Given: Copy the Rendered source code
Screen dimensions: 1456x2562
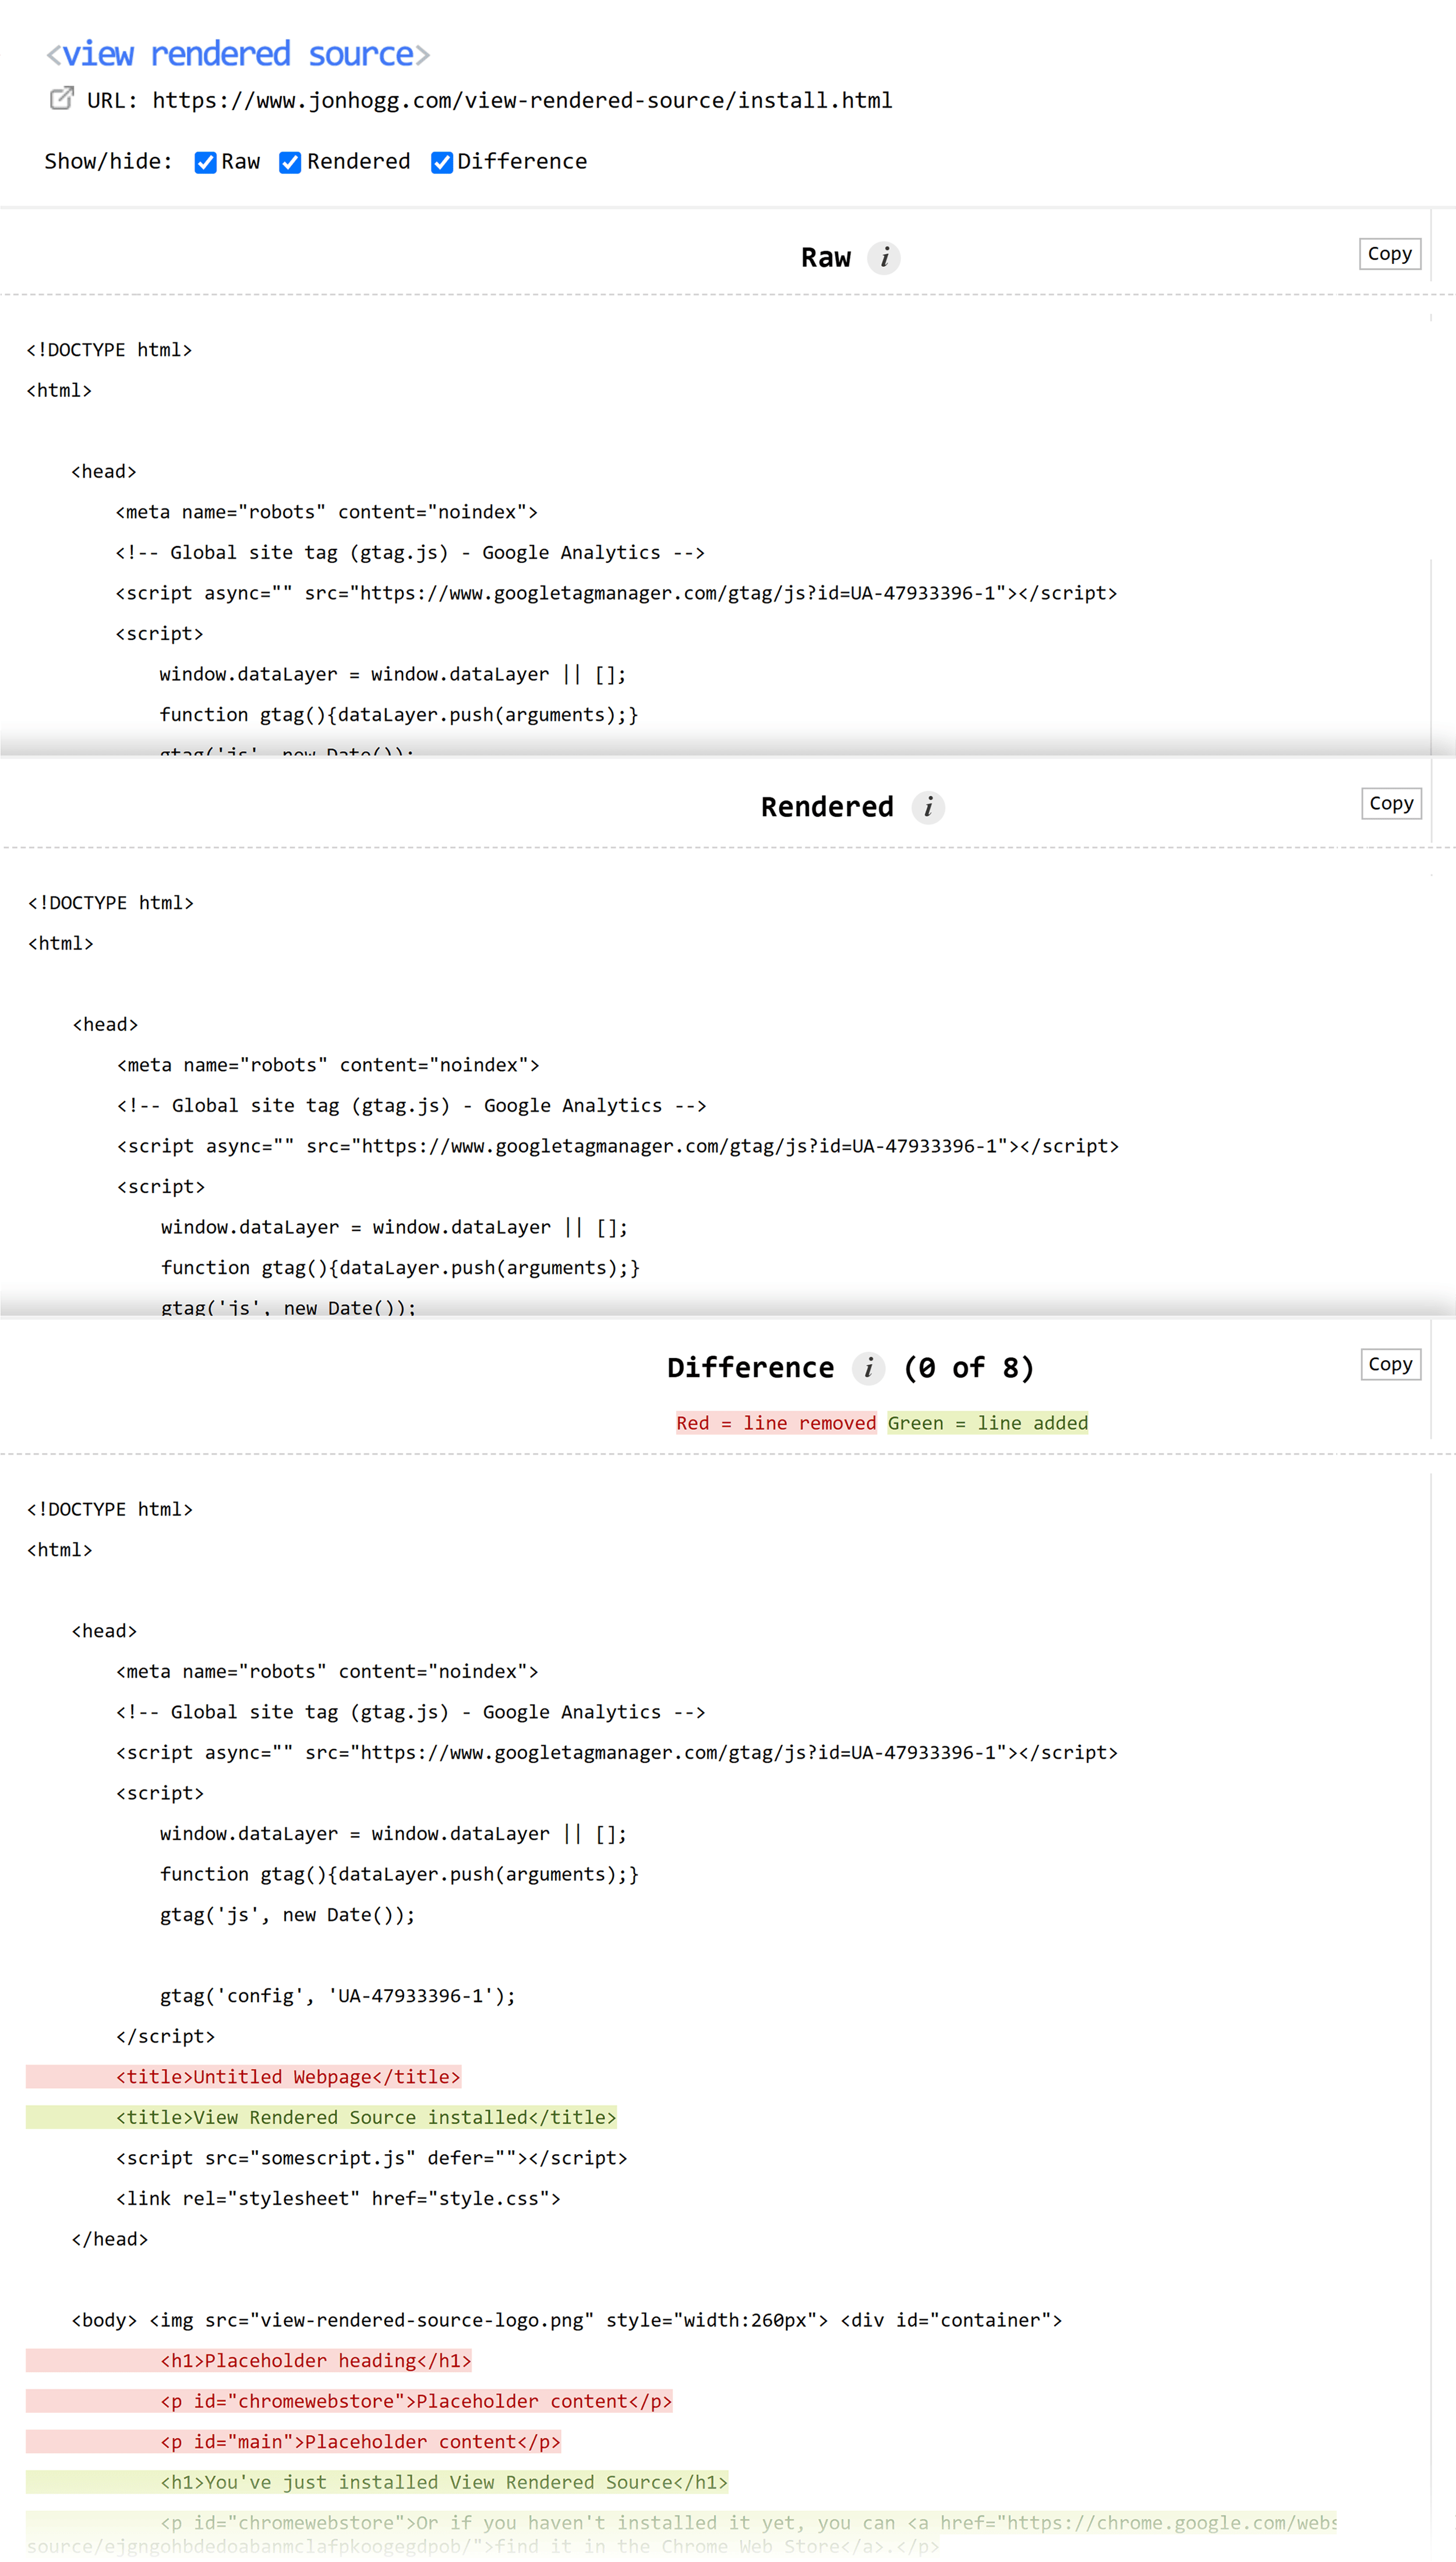Looking at the screenshot, I should [x=1391, y=803].
